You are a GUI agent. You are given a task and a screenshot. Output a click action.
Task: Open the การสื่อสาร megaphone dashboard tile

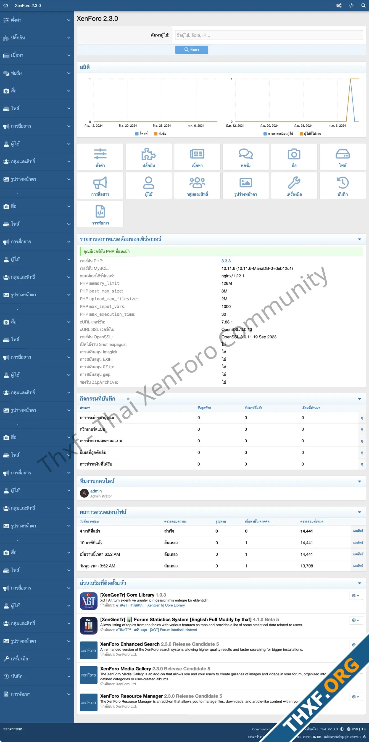click(x=100, y=186)
